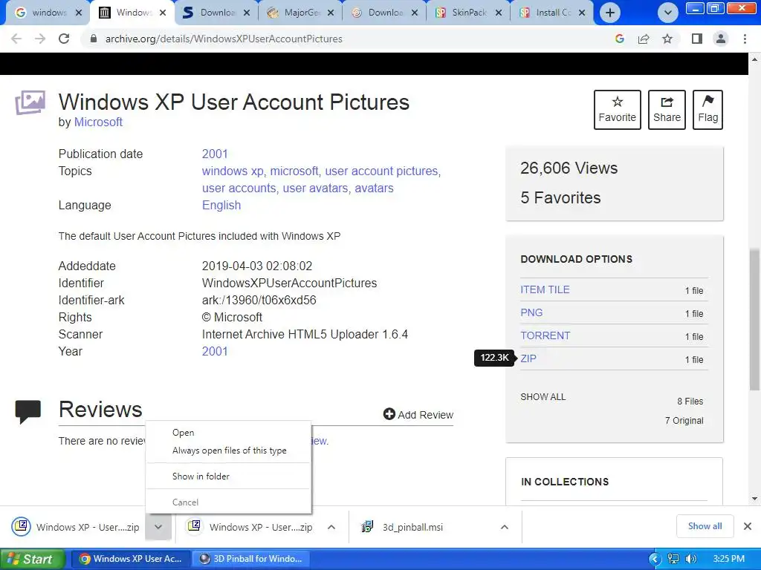The image size is (761, 570).
Task: Flag this item with Flag button
Action: [707, 110]
